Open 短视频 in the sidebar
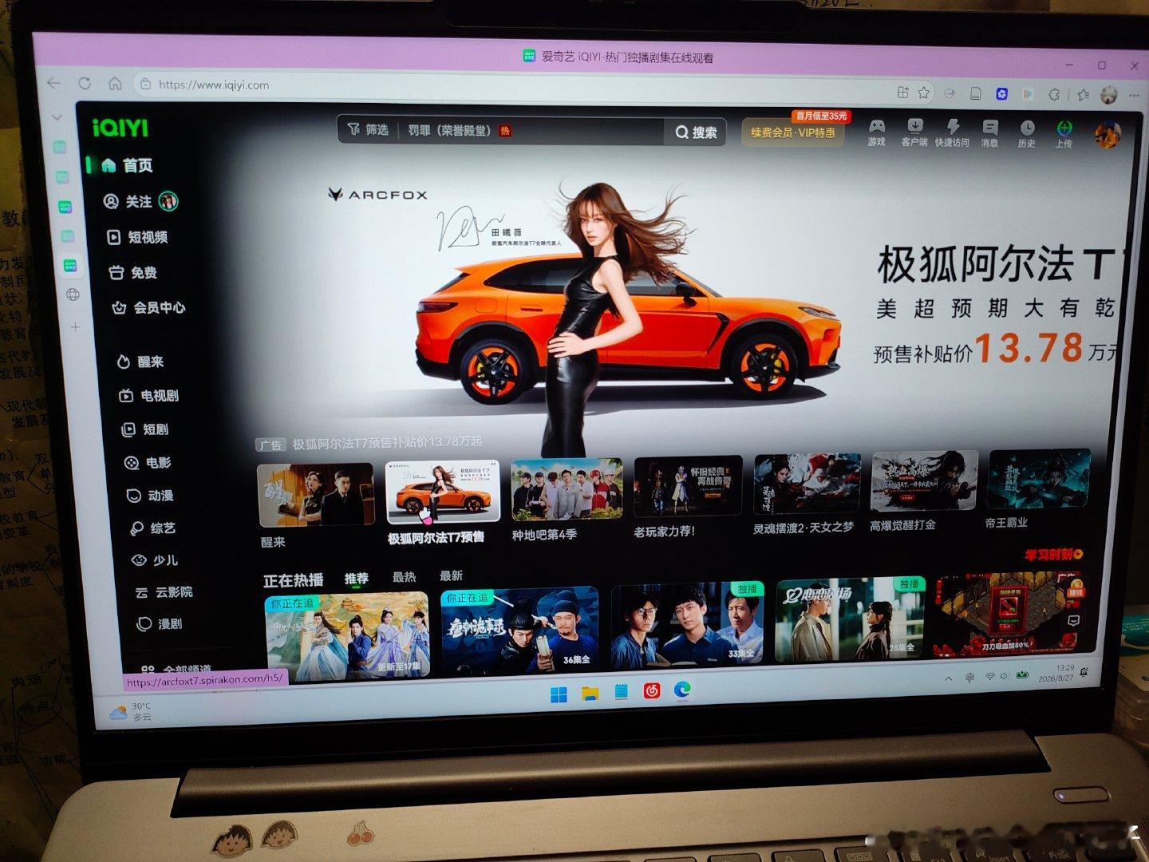Screen dimensions: 1149x862 coord(137,237)
